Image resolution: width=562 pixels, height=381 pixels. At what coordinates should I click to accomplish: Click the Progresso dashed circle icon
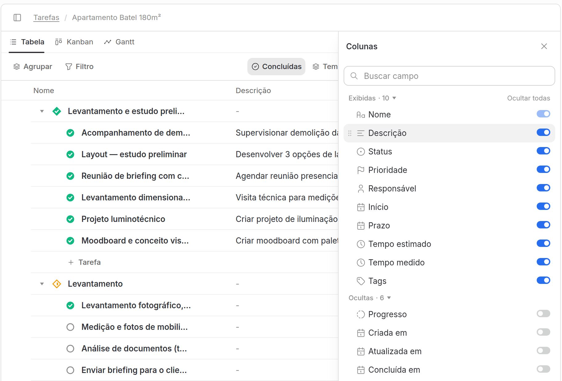coord(361,314)
